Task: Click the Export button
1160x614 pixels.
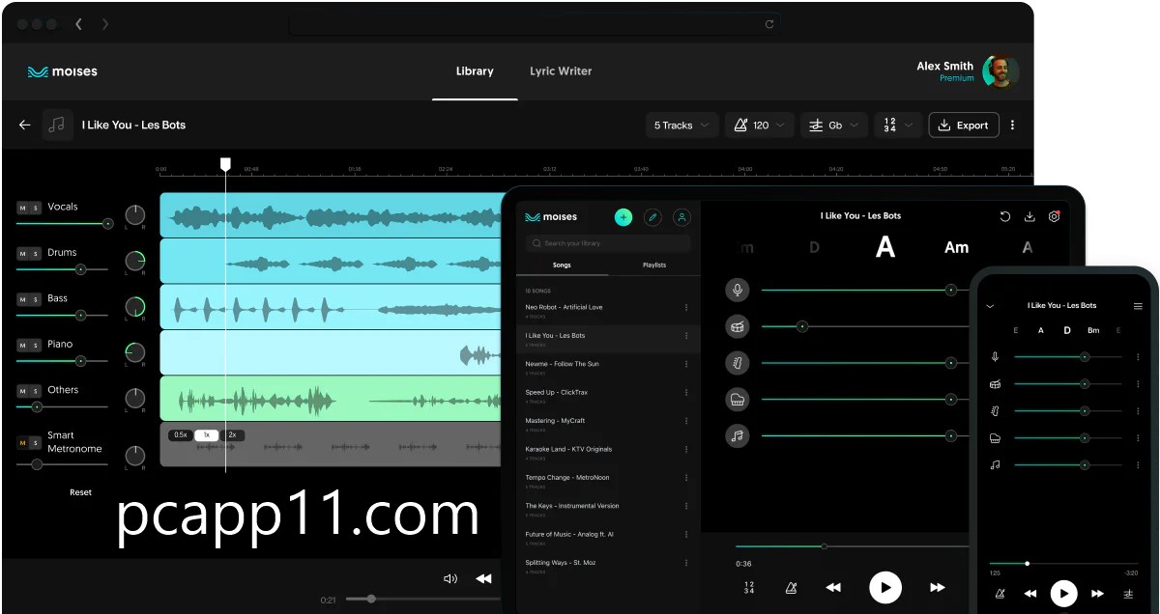Action: click(964, 126)
